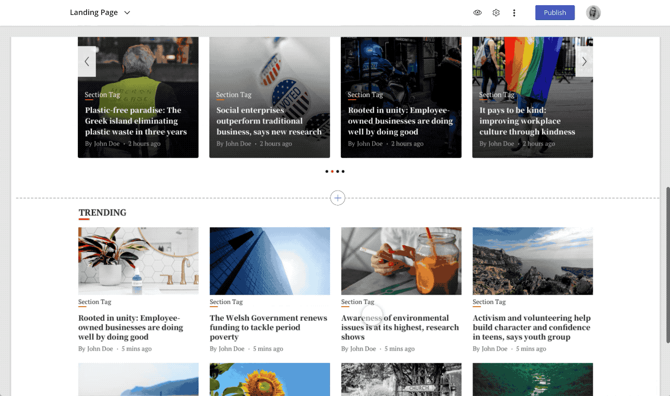Click the page vertical scrollbar
670x396 pixels.
tap(667, 264)
